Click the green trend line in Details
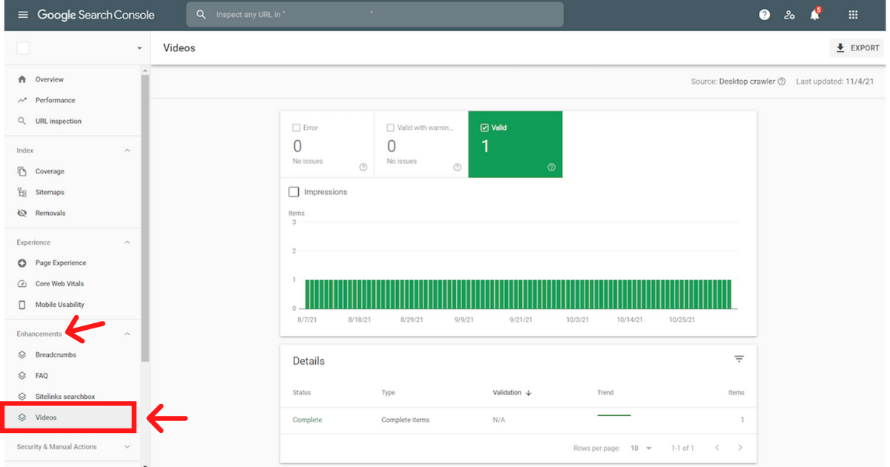Viewport: 890px width, 467px height. [x=614, y=415]
